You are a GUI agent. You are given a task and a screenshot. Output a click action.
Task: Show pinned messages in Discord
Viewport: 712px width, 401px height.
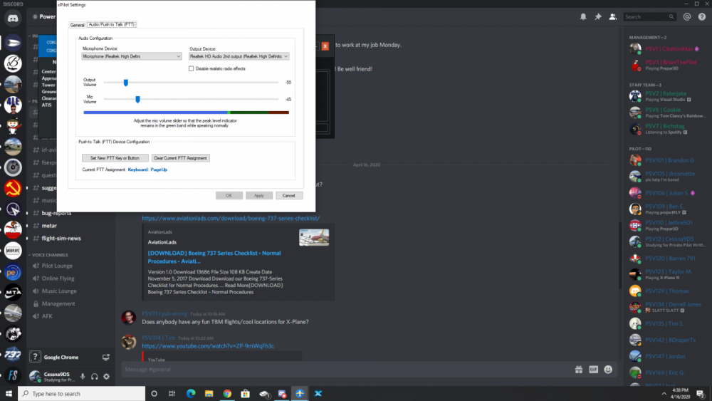coord(598,17)
